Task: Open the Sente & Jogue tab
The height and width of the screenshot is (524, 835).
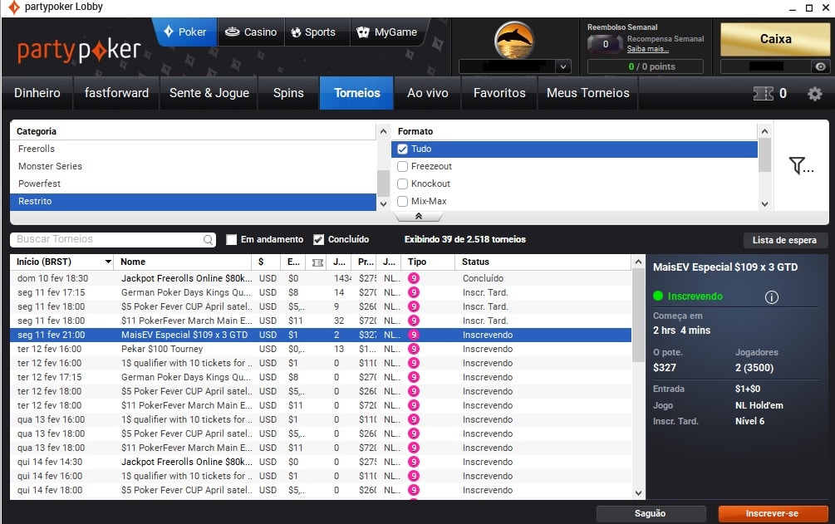Action: [x=209, y=93]
